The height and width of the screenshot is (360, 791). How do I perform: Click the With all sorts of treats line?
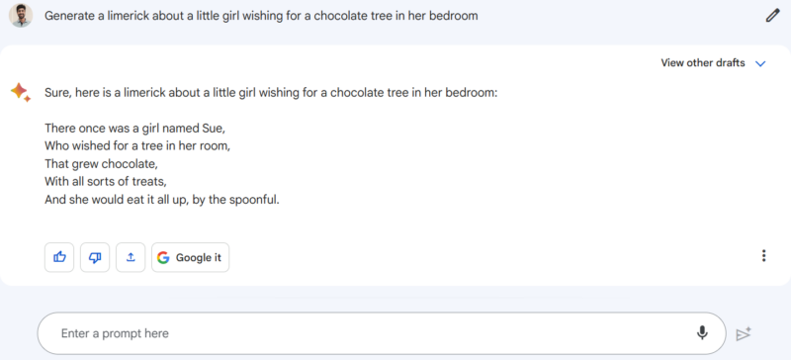[106, 181]
